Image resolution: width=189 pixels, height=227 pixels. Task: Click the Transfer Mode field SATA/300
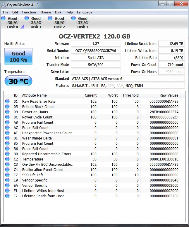(96, 64)
